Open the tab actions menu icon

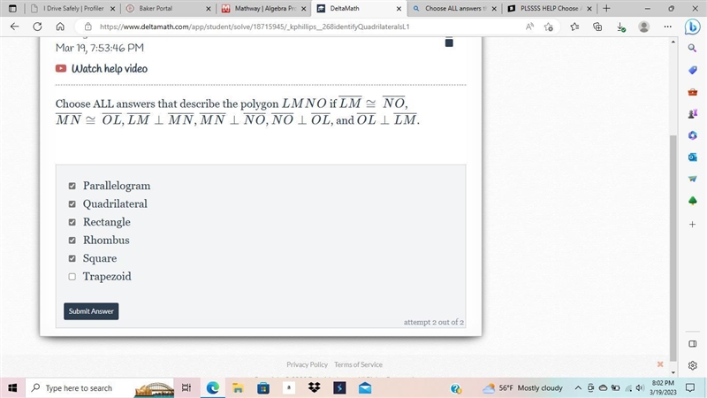tap(12, 9)
